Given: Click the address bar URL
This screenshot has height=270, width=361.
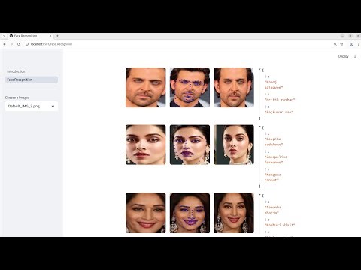Looking at the screenshot, I should tap(51, 44).
